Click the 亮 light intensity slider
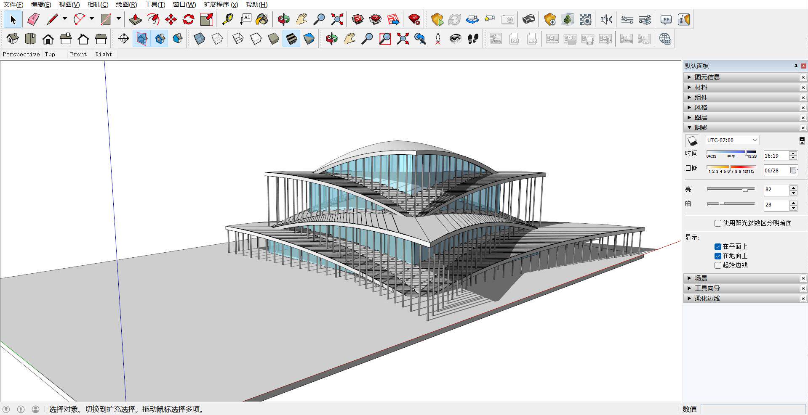The height and width of the screenshot is (415, 808). tap(731, 190)
